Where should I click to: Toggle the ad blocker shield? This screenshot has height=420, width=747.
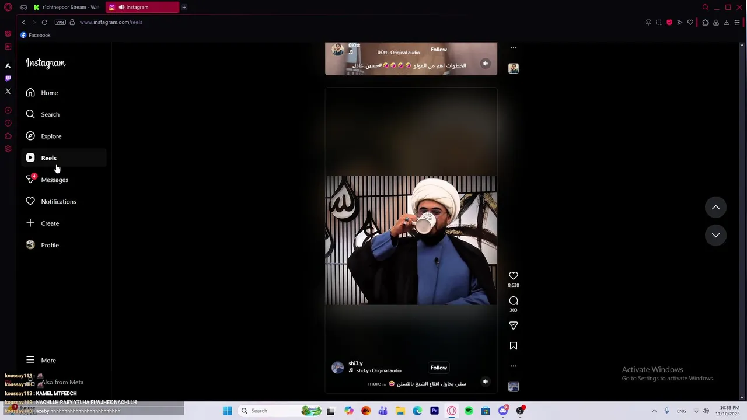[x=669, y=22]
